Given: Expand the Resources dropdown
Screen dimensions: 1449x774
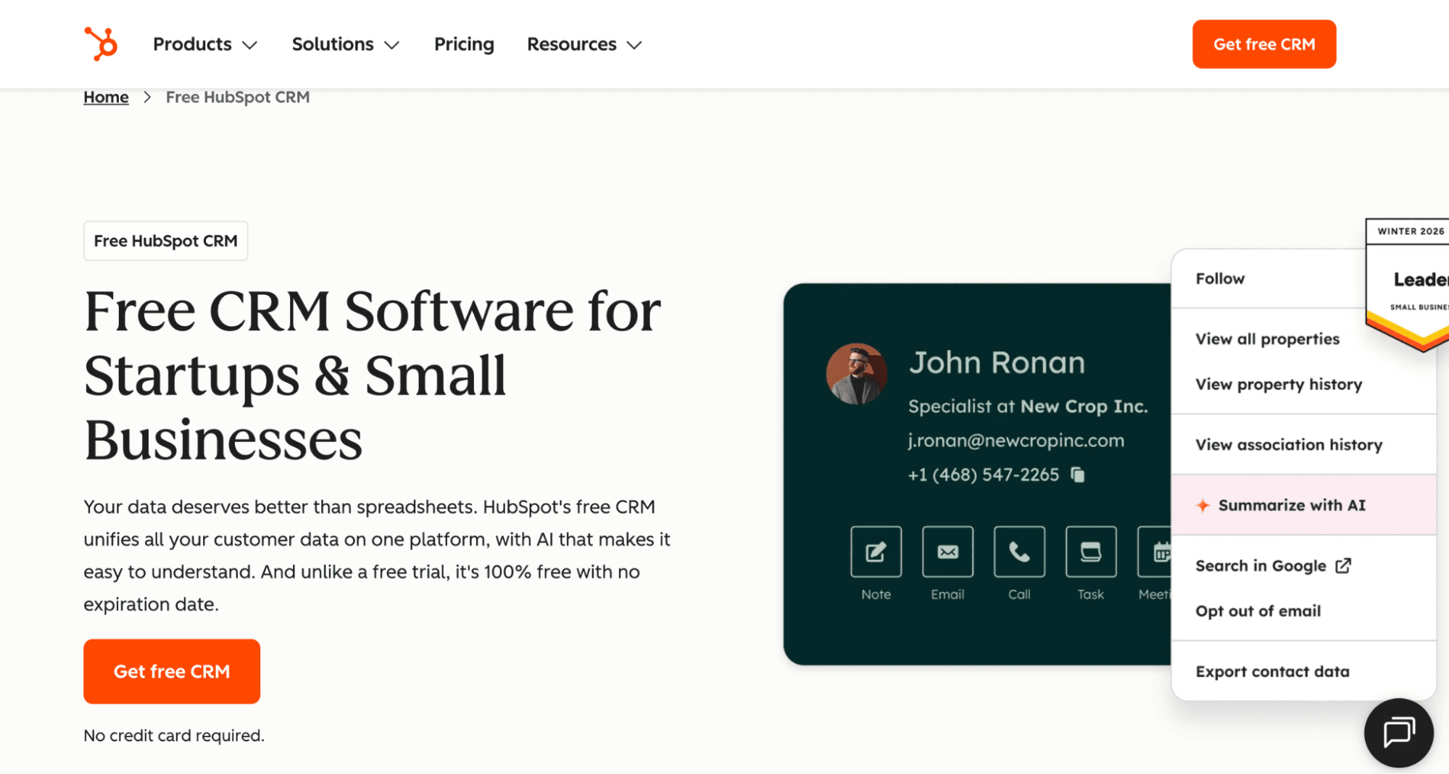Looking at the screenshot, I should pos(584,44).
